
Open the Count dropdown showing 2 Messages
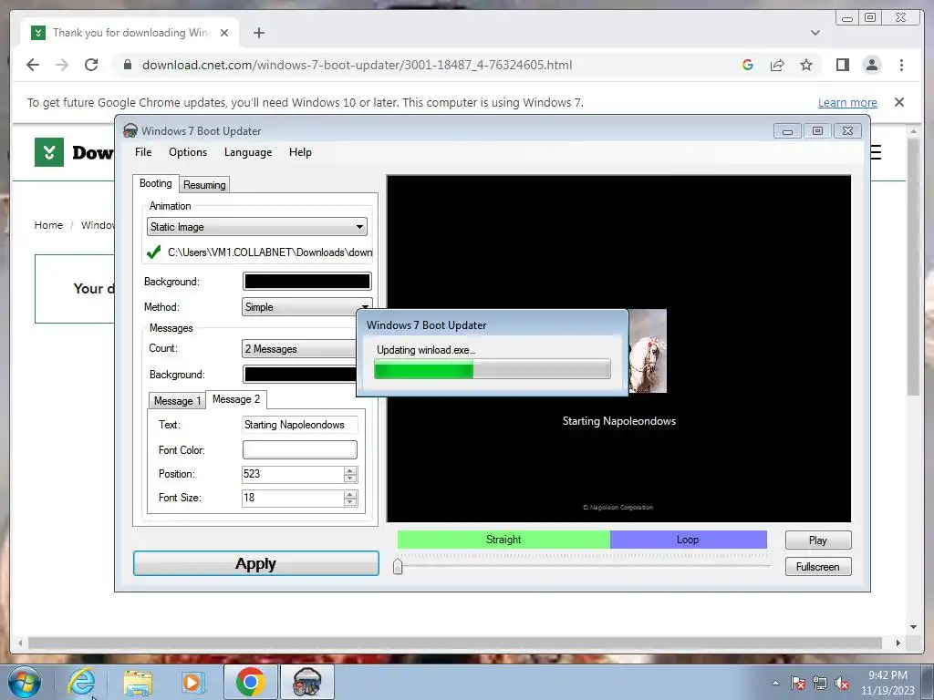click(x=299, y=349)
